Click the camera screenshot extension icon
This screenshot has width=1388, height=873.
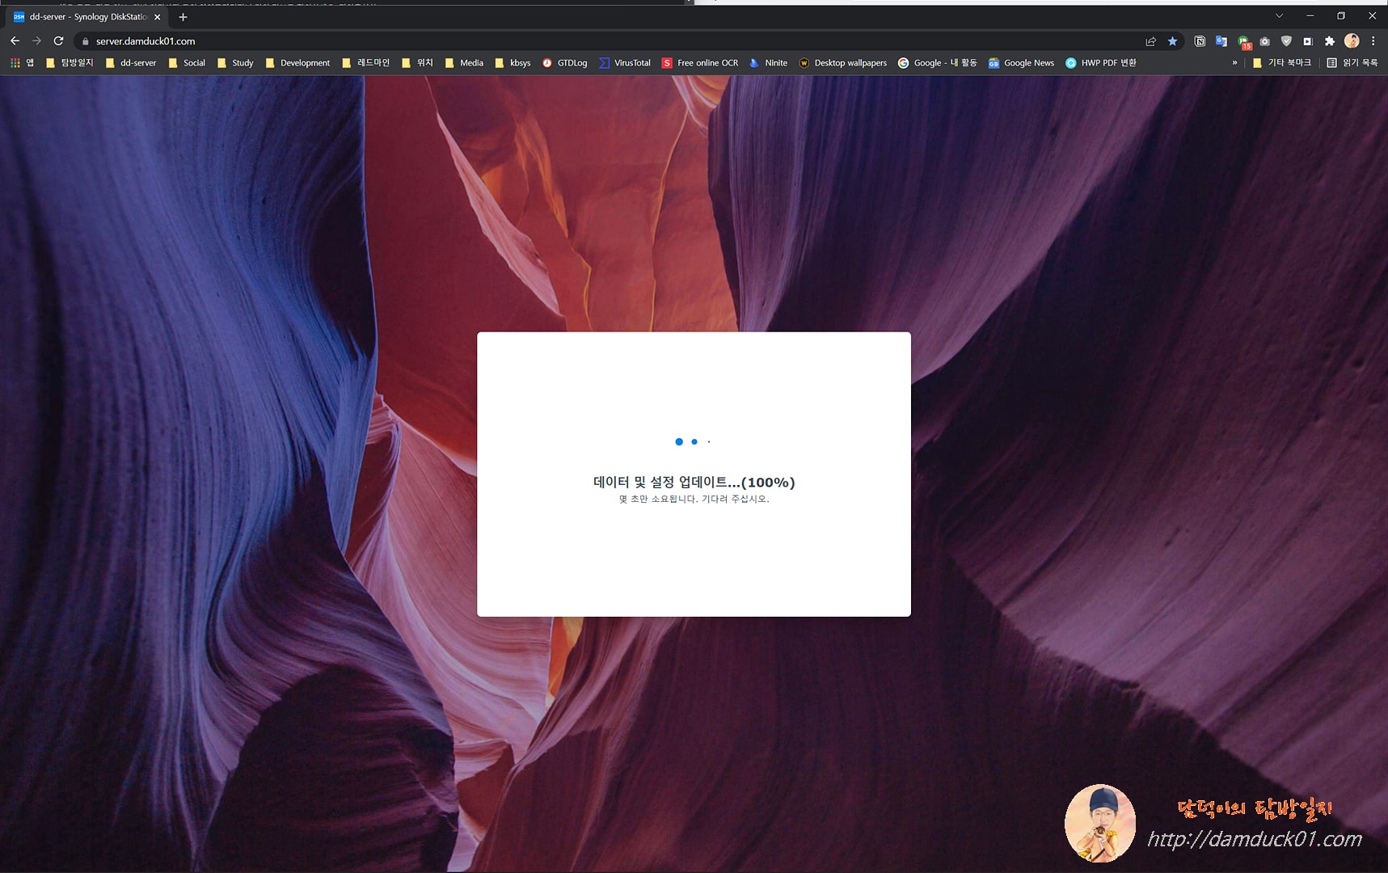[x=1265, y=41]
